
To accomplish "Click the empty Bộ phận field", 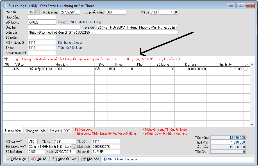I will (42, 38).
